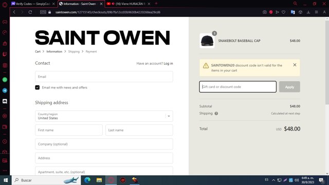The width and height of the screenshot is (329, 185).
Task: Click the page vertical scrollbar
Action: [x=327, y=63]
